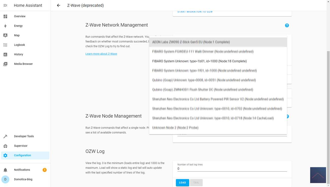This screenshot has width=330, height=187.
Task: Open the Overview menu item
Action: pos(25,16)
